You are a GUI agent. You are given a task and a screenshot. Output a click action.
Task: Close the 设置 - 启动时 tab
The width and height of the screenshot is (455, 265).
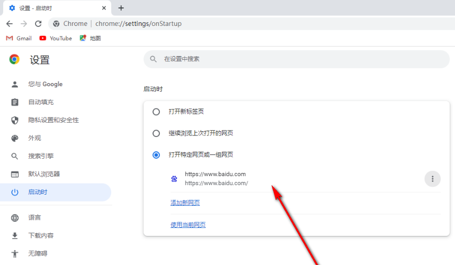104,8
